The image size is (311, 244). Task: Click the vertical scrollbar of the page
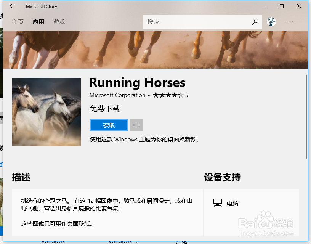[x=307, y=117]
